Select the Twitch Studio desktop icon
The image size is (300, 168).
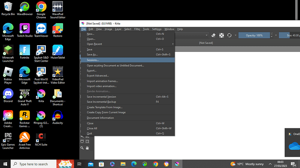25,30
